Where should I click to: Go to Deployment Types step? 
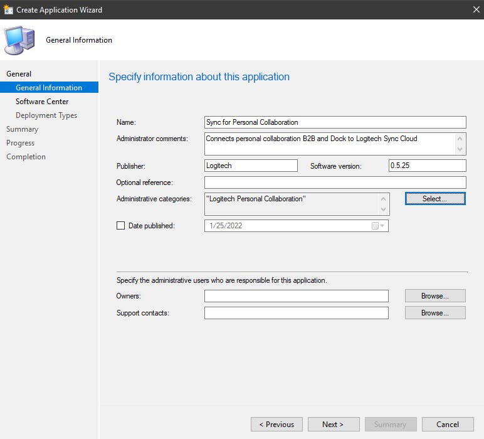click(46, 115)
